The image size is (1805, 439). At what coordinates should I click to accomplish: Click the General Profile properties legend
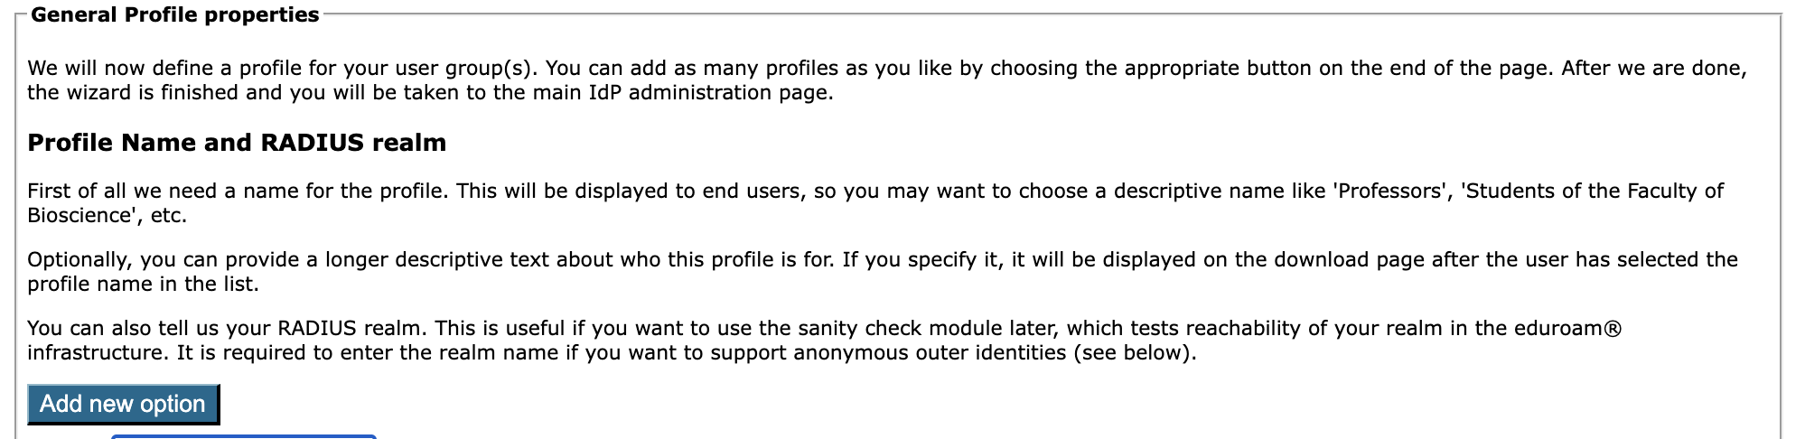174,15
